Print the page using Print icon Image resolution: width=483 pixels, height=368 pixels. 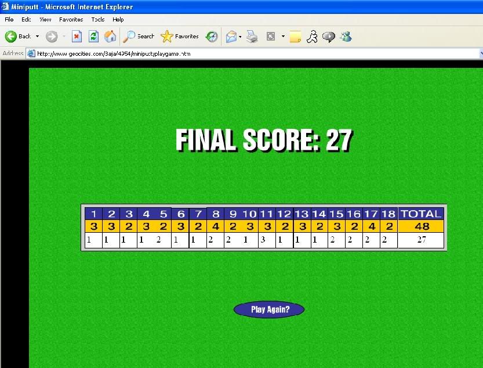pyautogui.click(x=252, y=37)
